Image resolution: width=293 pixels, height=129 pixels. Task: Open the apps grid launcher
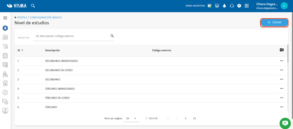(247, 6)
